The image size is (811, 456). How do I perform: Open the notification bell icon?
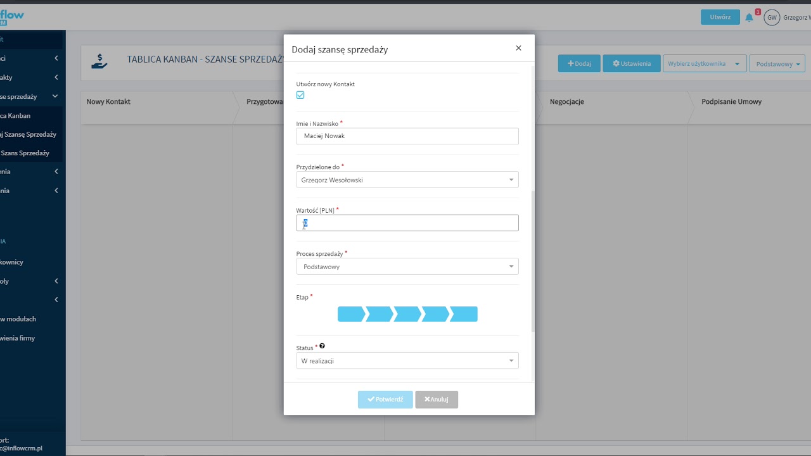pos(750,18)
